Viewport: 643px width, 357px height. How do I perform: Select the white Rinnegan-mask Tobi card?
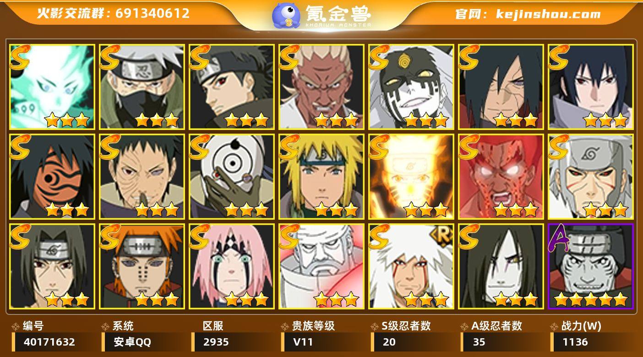[232, 176]
